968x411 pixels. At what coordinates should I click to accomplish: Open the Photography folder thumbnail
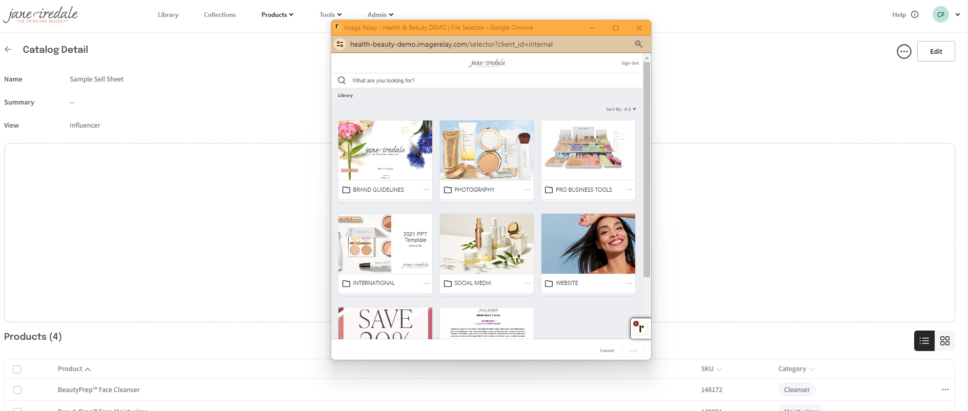[x=487, y=150]
